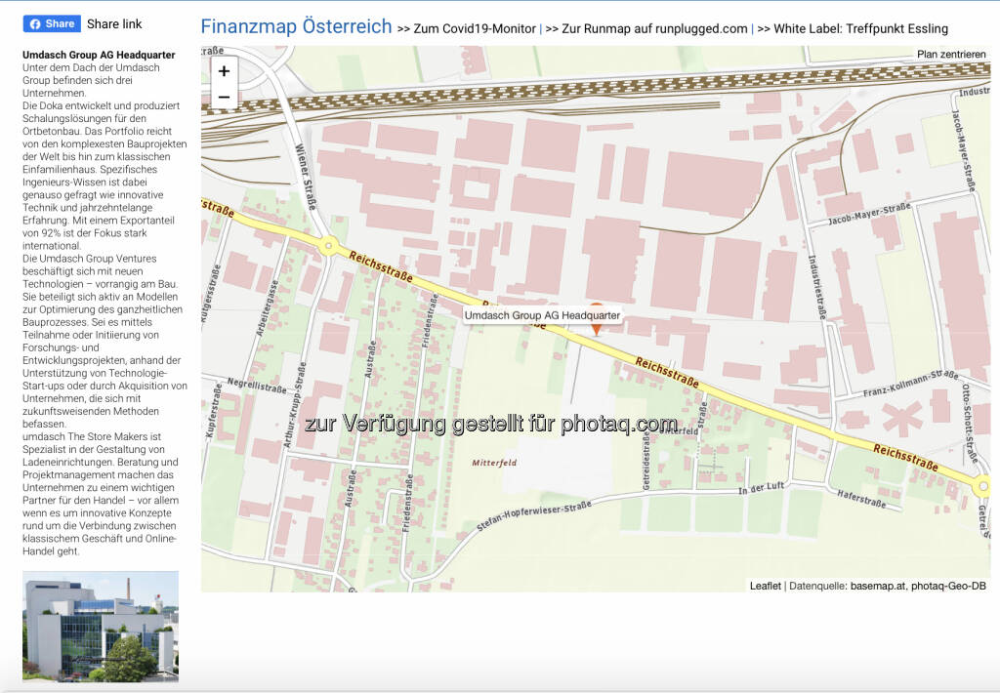Click the Share link text
The image size is (1000, 693).
point(114,24)
